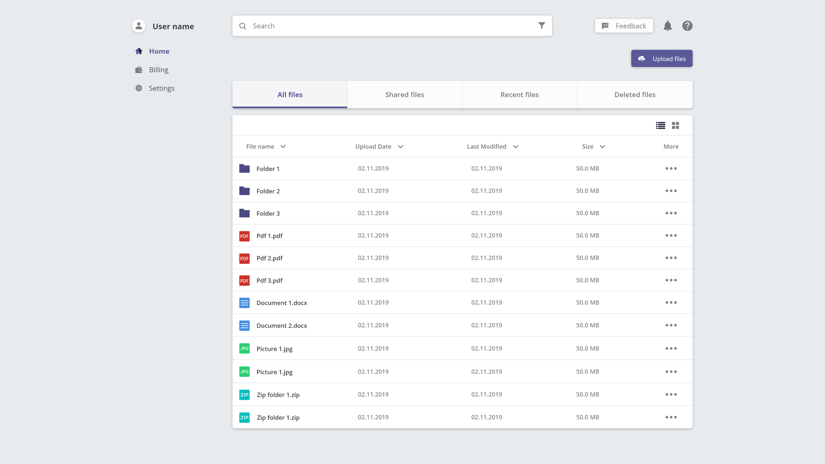Click the user avatar icon
Image resolution: width=825 pixels, height=464 pixels.
(x=139, y=26)
